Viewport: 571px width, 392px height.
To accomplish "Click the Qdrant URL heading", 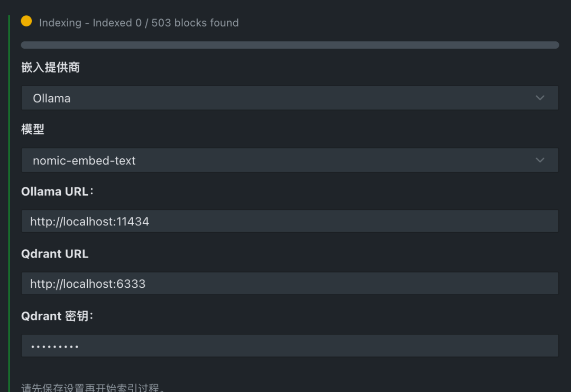I will (x=55, y=253).
